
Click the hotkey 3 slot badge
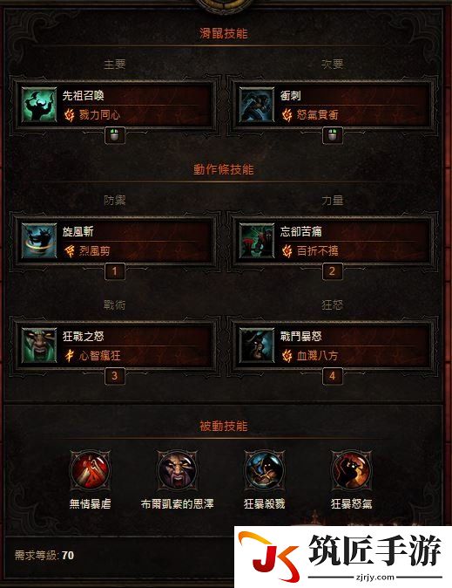click(x=115, y=376)
